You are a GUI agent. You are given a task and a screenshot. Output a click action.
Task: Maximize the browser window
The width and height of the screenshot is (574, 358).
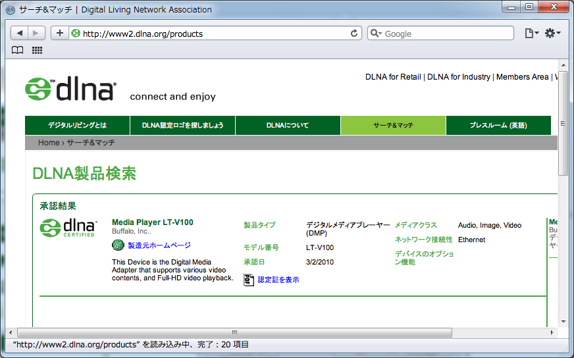(529, 7)
